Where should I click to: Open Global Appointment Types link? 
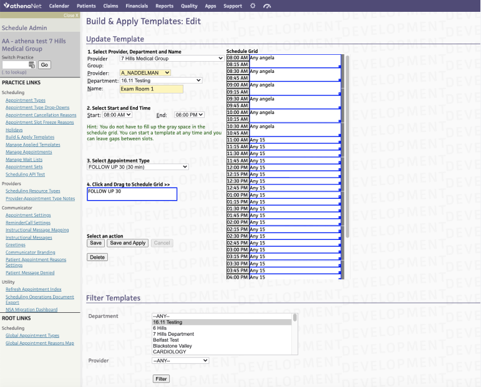point(32,335)
